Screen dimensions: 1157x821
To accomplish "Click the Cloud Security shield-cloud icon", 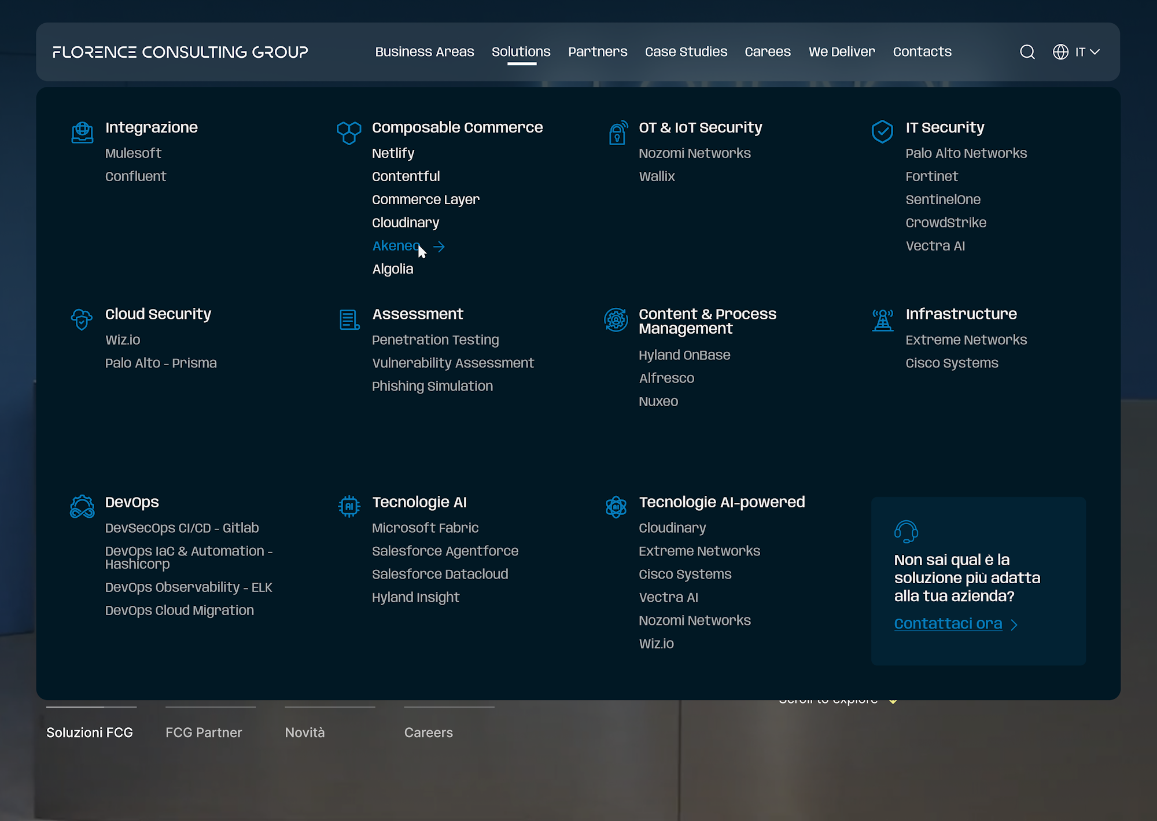I will 82,319.
